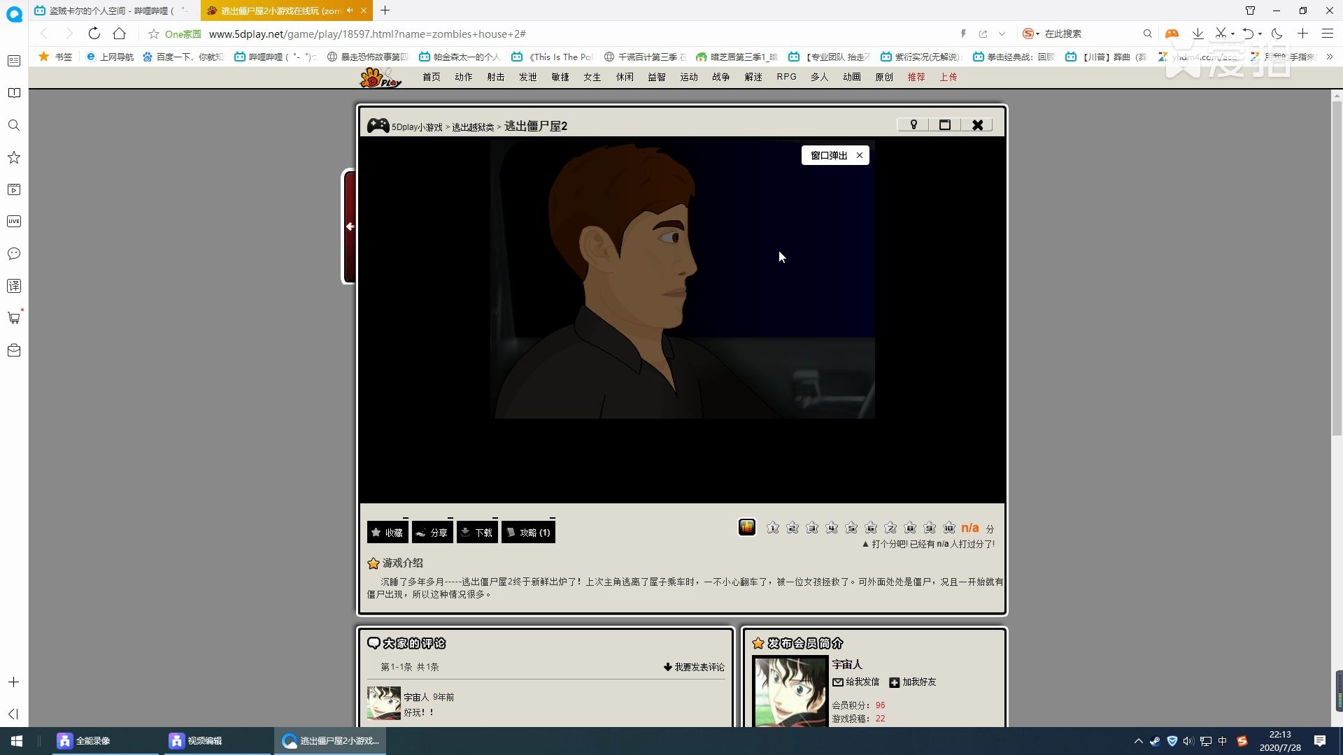Screen dimensions: 1343x755
Task: Click the screenshot scissors tool
Action: tap(1221, 34)
